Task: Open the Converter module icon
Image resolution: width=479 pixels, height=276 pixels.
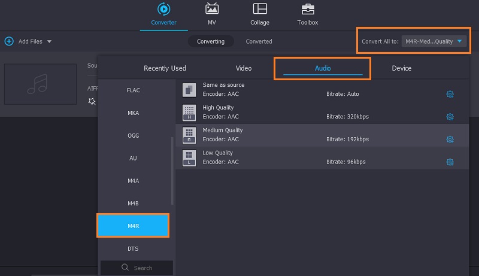Action: pyautogui.click(x=163, y=10)
